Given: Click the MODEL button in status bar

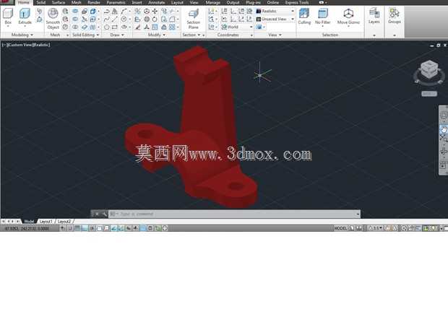Looking at the screenshot, I should click(x=340, y=228).
